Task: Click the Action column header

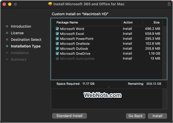Action: pos(128,22)
